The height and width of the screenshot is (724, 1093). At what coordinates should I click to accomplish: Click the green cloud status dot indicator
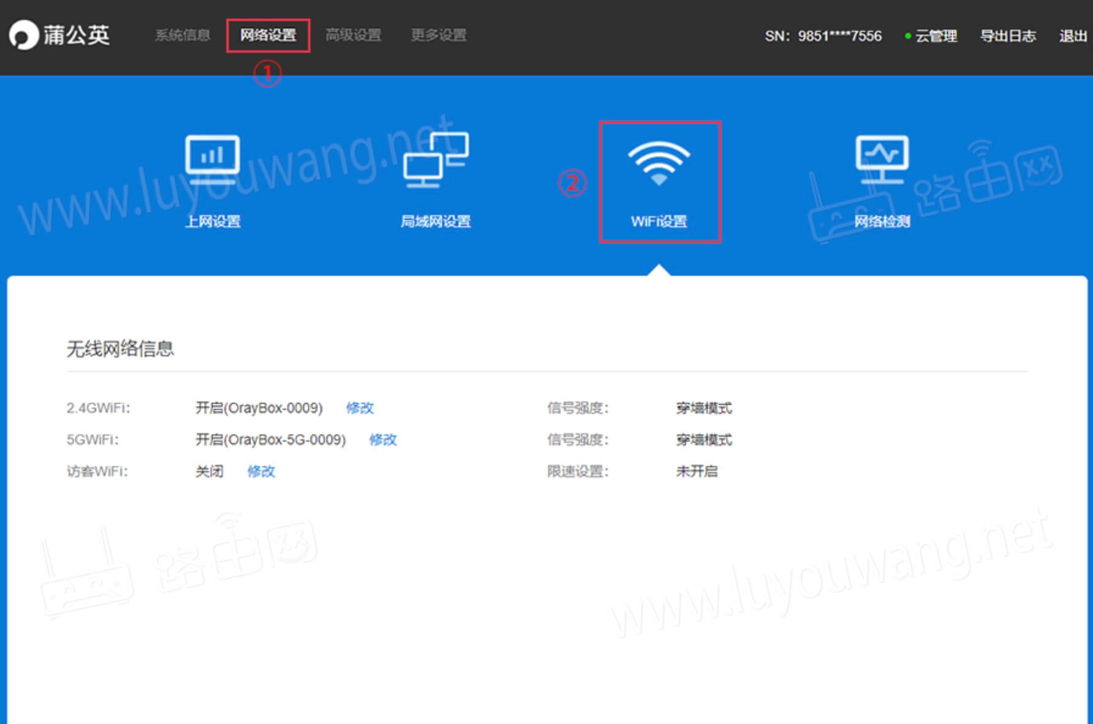point(907,36)
